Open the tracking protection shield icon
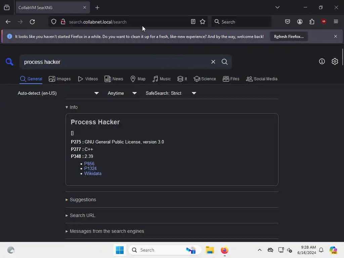This screenshot has width=344, height=258. click(54, 22)
